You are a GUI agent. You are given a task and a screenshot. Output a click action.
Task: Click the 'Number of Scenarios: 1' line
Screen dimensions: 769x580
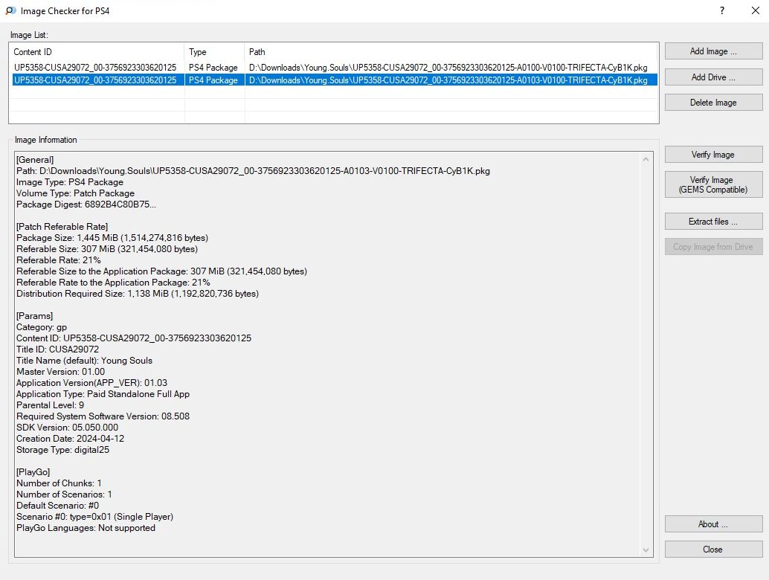click(64, 494)
